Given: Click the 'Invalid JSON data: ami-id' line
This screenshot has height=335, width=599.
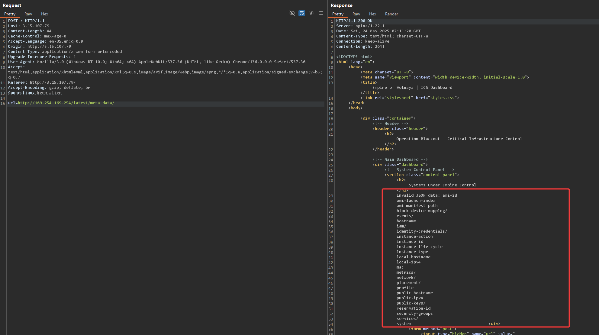Looking at the screenshot, I should pyautogui.click(x=427, y=195).
